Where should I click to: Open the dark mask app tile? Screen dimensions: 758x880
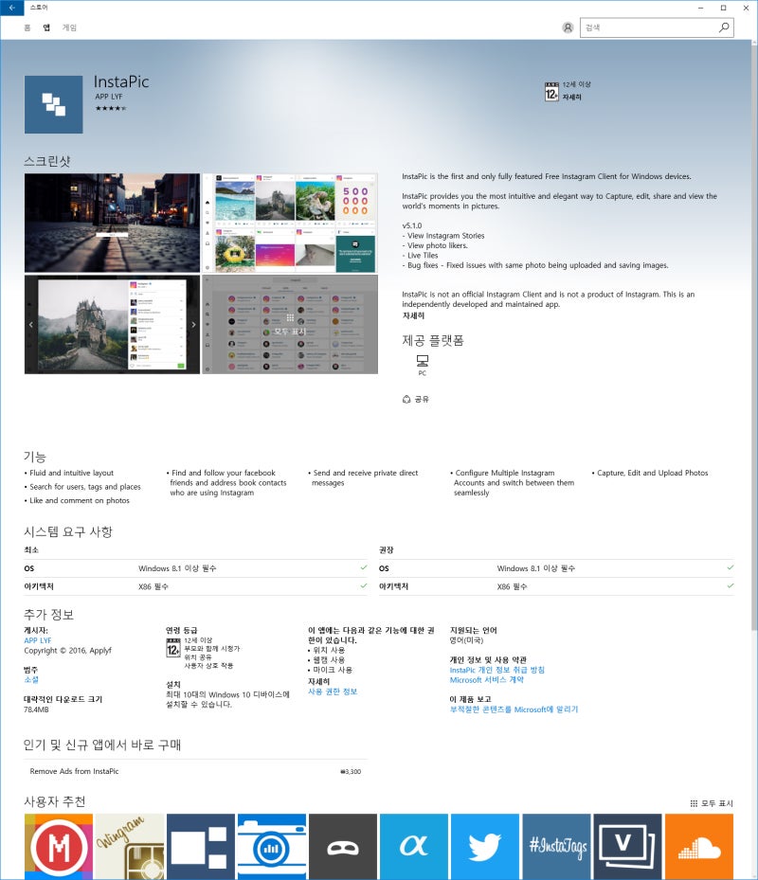(x=343, y=846)
